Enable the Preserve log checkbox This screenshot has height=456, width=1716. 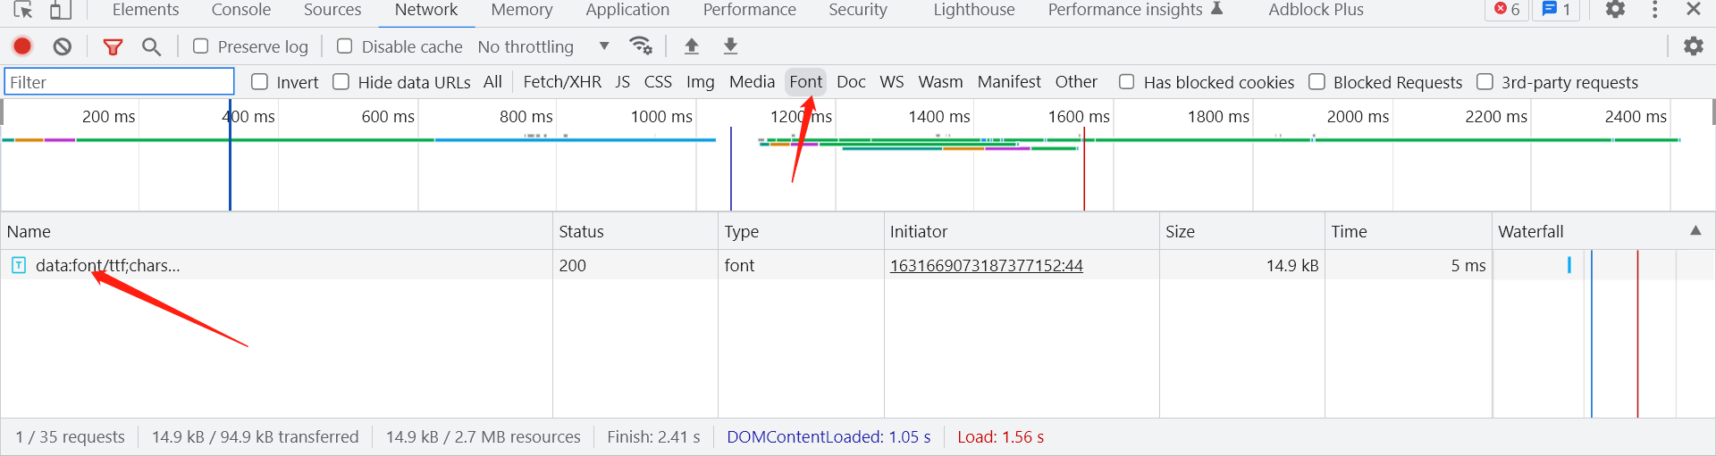(x=201, y=46)
